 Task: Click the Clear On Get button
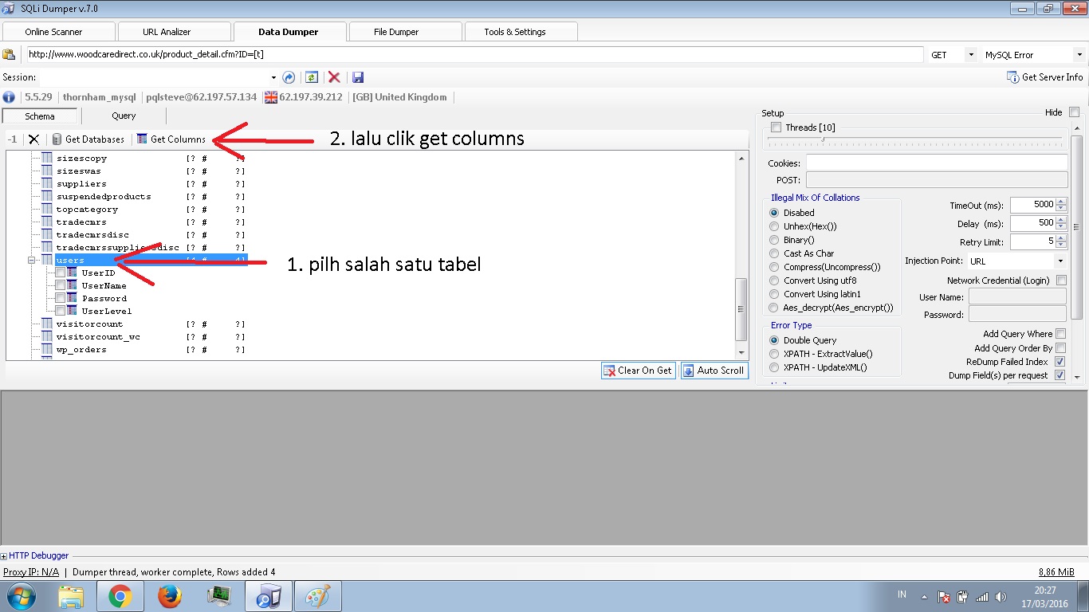[638, 371]
